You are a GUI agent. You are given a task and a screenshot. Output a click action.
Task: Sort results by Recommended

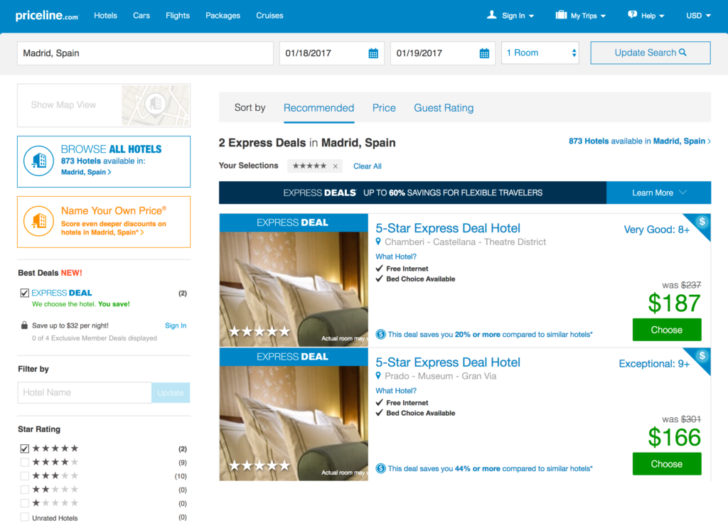point(318,108)
